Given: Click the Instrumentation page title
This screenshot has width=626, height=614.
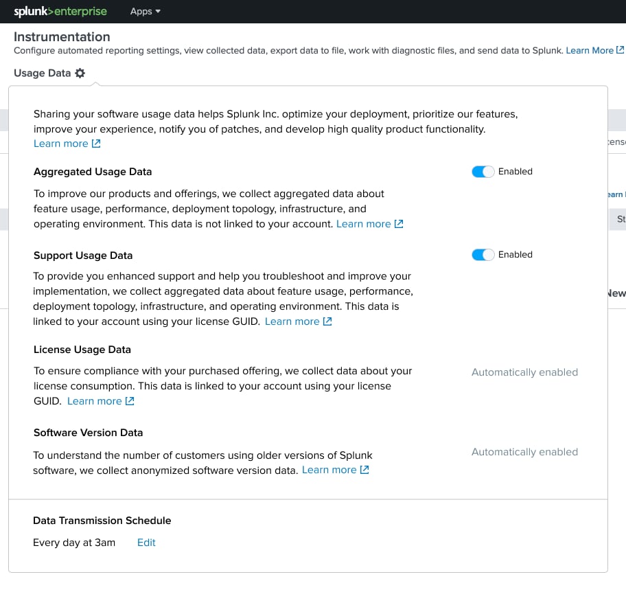Looking at the screenshot, I should tap(62, 37).
